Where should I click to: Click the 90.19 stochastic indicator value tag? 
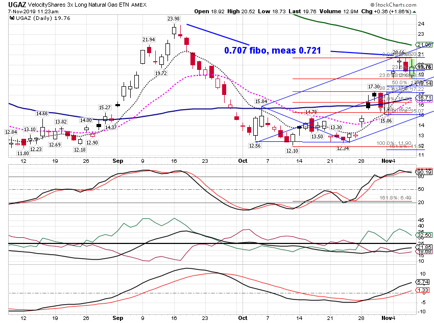424,172
